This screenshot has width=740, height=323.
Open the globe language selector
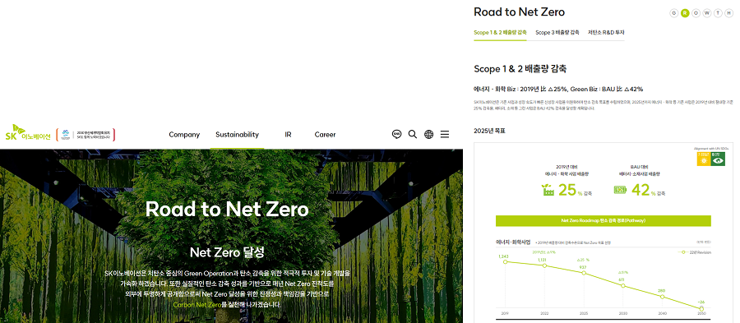[428, 135]
